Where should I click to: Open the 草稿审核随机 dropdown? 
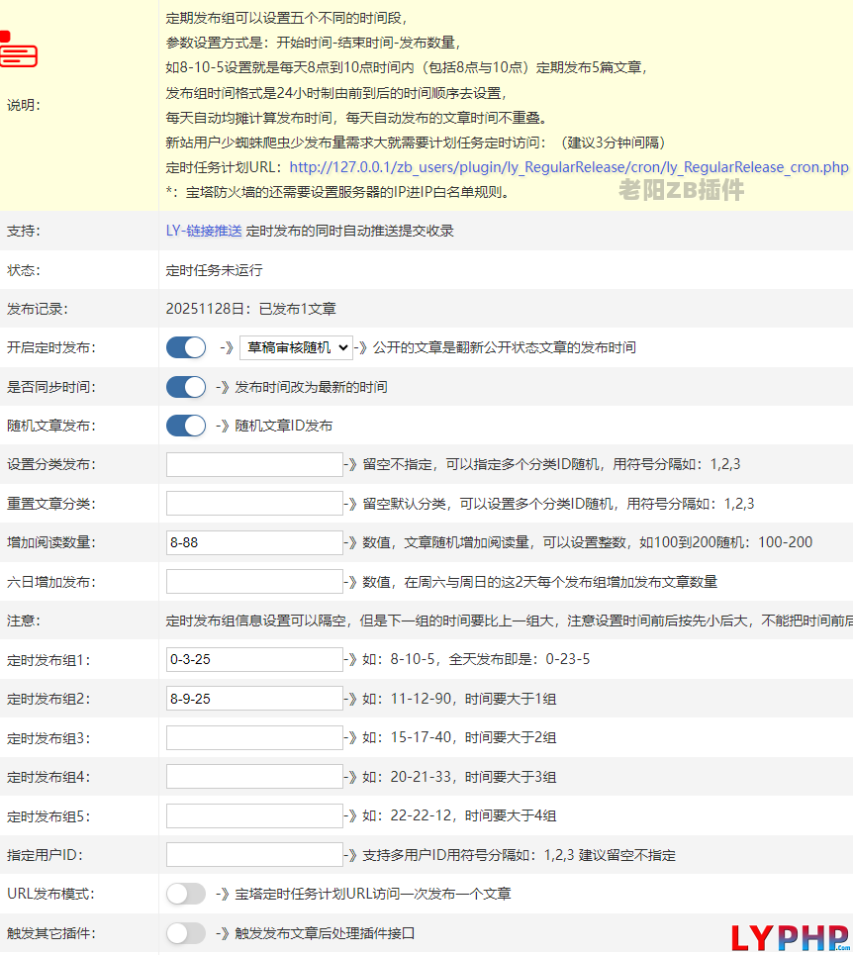[x=296, y=347]
